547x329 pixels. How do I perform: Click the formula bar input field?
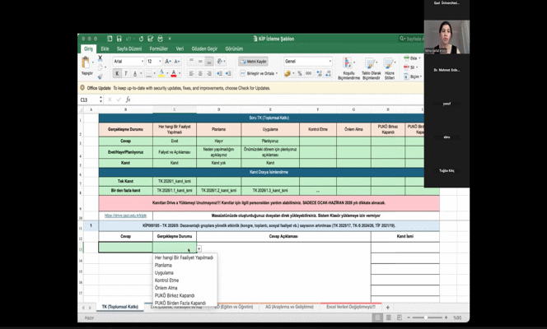coord(278,100)
